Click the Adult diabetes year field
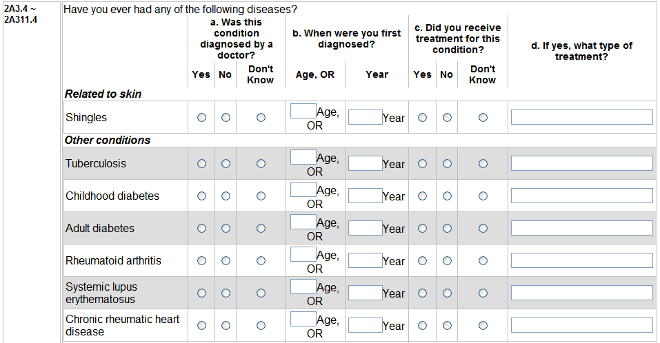660x343 pixels. [365, 228]
